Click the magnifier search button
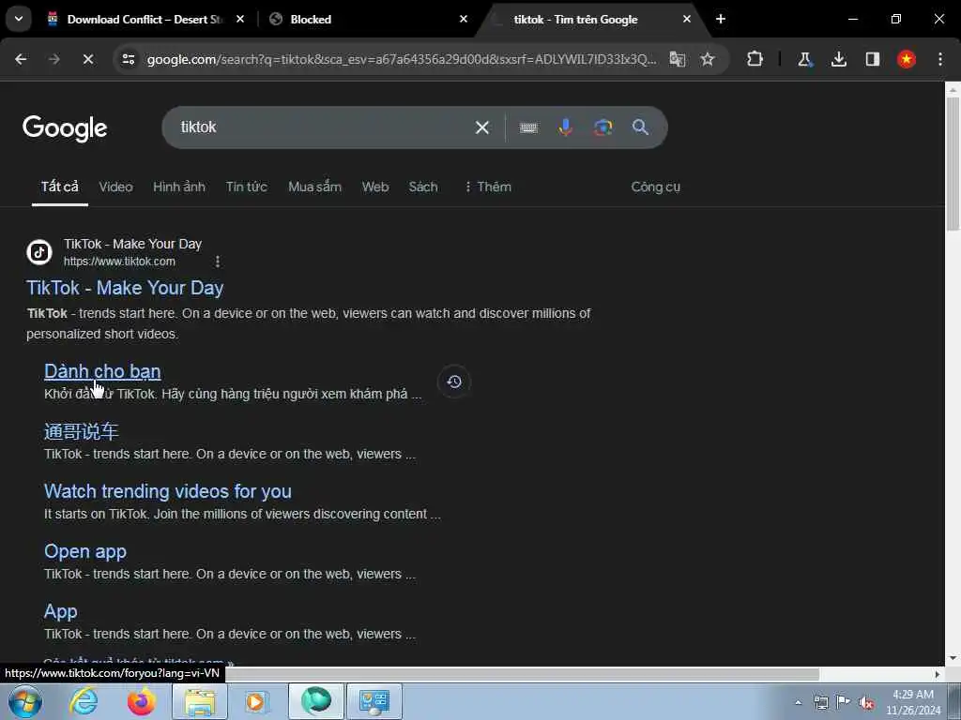 point(640,127)
